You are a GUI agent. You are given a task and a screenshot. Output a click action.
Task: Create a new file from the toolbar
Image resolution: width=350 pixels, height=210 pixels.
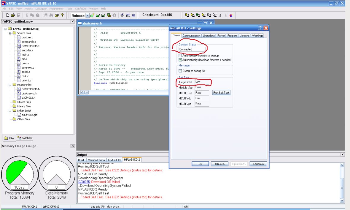pos(8,15)
